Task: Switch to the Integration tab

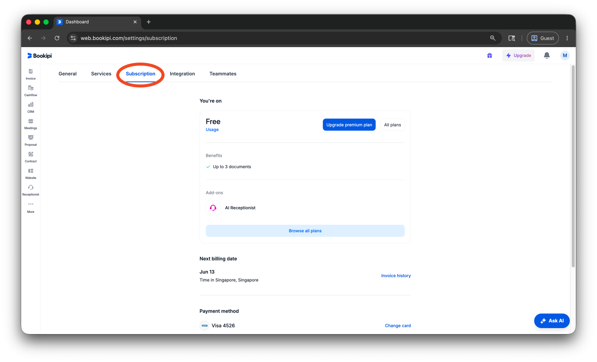Action: point(182,74)
